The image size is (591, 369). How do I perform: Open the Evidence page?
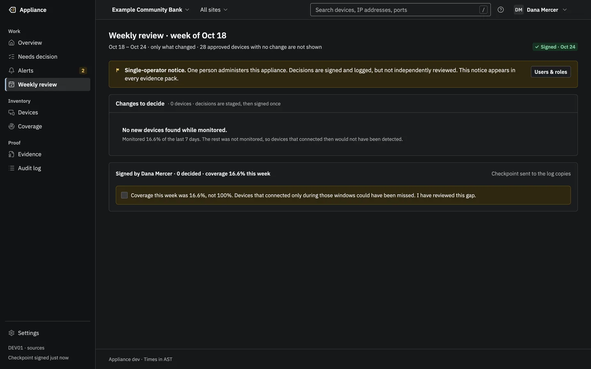[48, 154]
